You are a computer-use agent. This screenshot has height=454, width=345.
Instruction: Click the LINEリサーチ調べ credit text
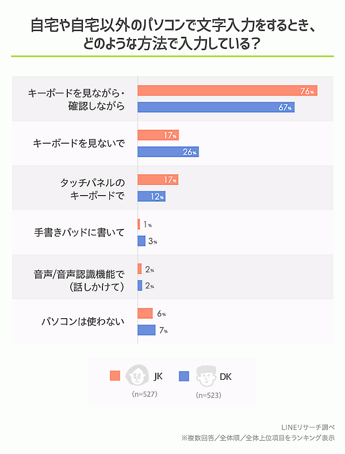click(308, 427)
